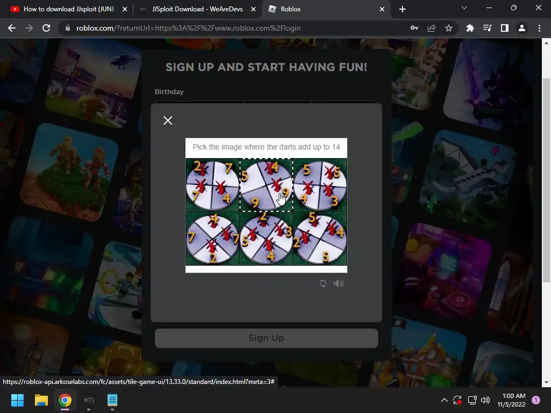Open sync status tray icon

457,400
